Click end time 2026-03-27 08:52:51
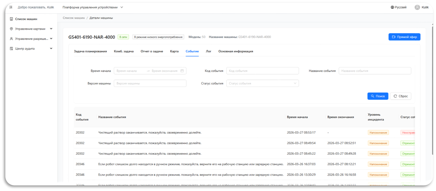The image size is (436, 191). (342, 143)
